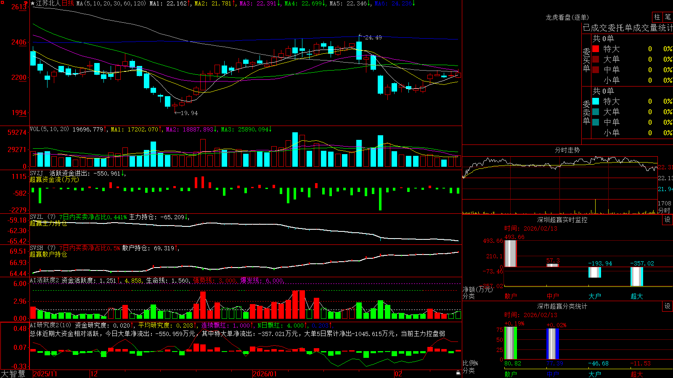Click the 深圳超赢实时监控 panel title
The image size is (673, 378).
click(x=562, y=220)
